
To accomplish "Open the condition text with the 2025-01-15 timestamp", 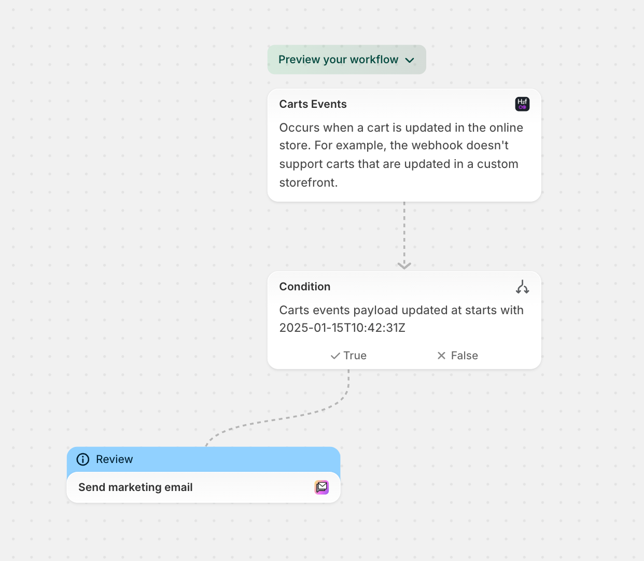I will [x=401, y=319].
